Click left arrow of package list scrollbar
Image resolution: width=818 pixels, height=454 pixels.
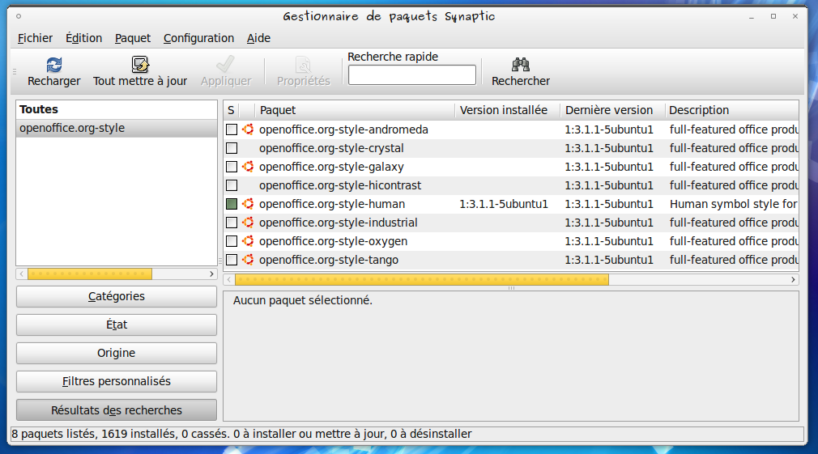[x=229, y=280]
